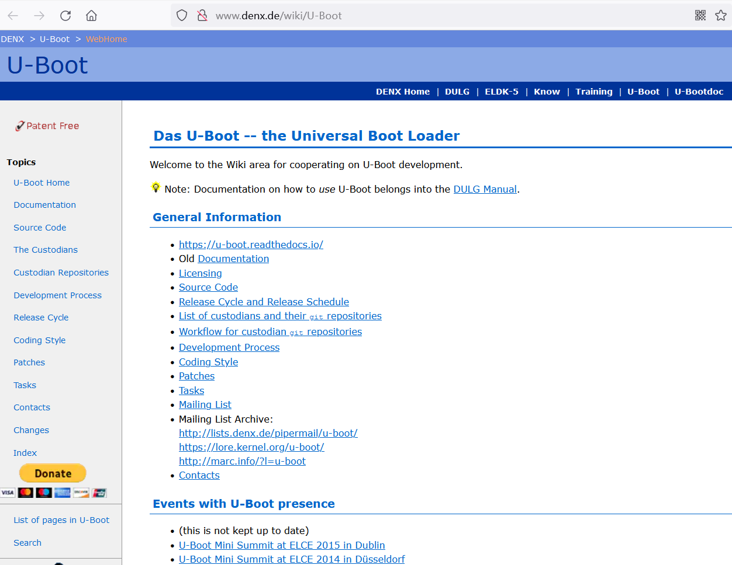
Task: Bookmark this page with the star icon
Action: [x=721, y=15]
